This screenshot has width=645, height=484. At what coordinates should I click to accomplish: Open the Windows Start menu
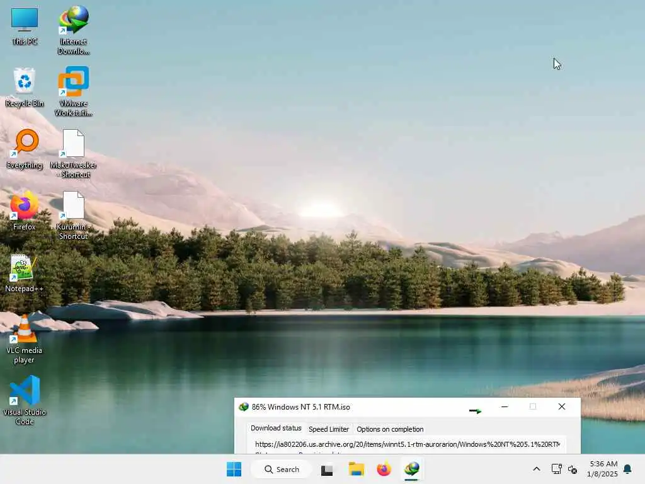[234, 469]
